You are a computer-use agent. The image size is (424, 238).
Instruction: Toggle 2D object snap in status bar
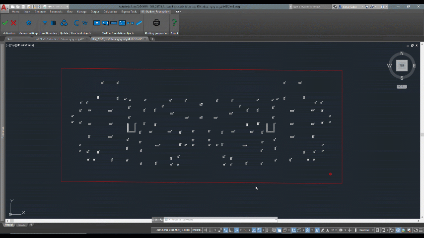coord(259,230)
